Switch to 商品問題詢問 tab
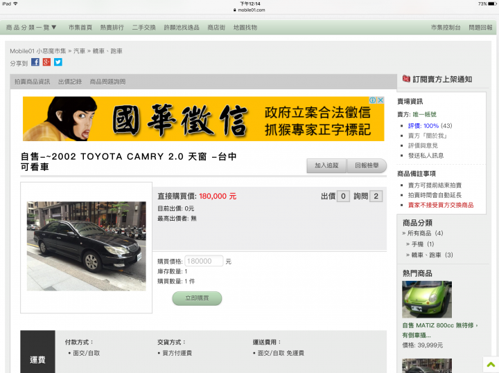The width and height of the screenshot is (499, 373). click(107, 82)
